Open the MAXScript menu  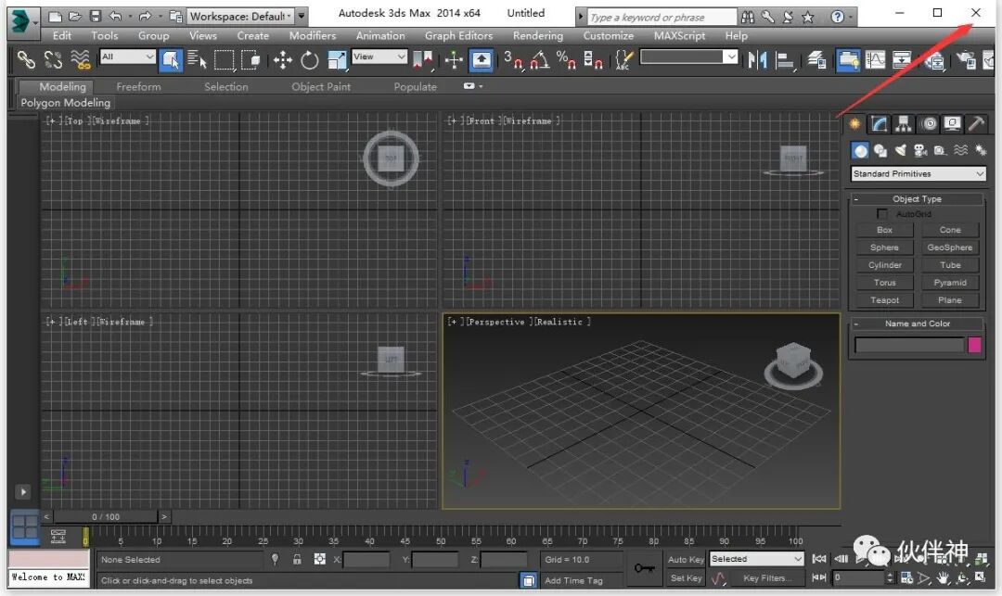tap(679, 36)
